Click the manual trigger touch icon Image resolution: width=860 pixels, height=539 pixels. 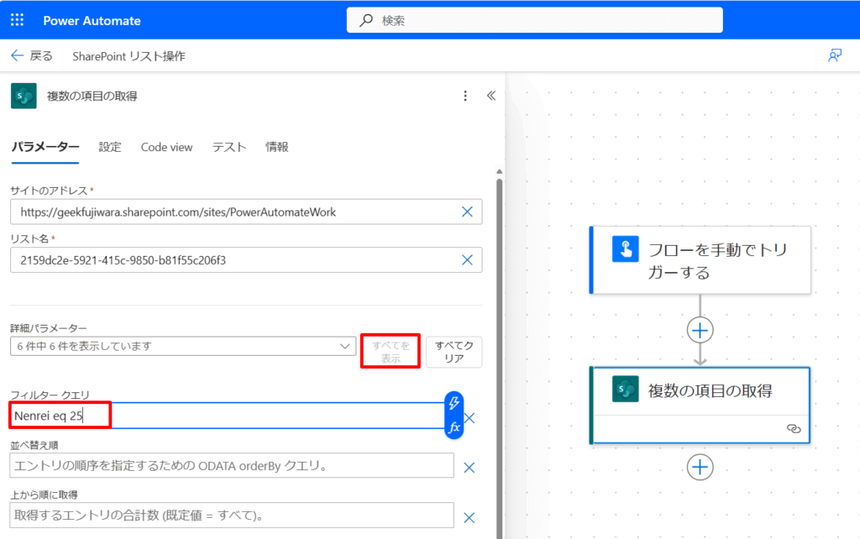625,249
